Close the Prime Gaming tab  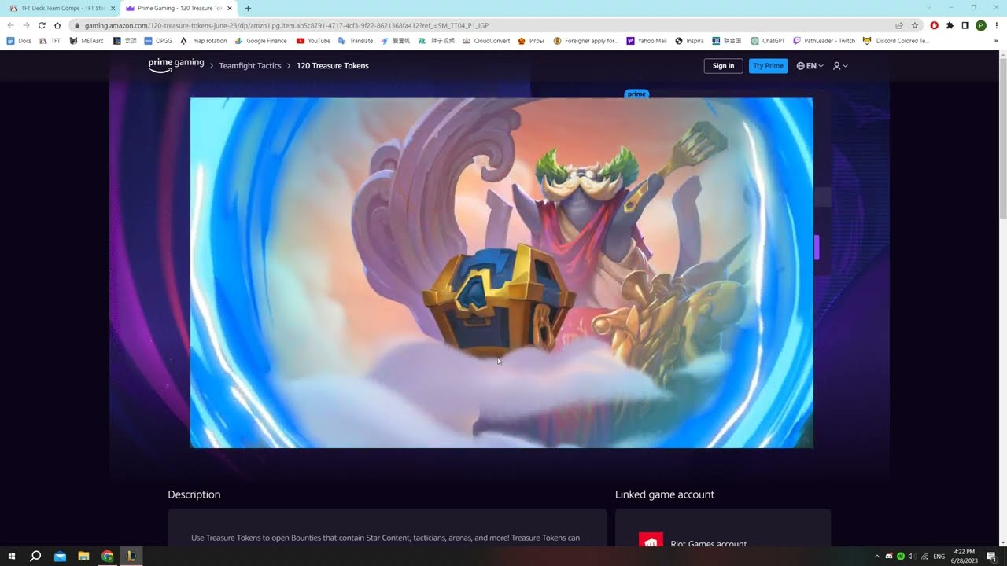tap(230, 8)
